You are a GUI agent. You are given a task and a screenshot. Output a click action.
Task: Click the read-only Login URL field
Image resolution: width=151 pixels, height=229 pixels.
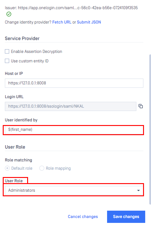coord(70,106)
